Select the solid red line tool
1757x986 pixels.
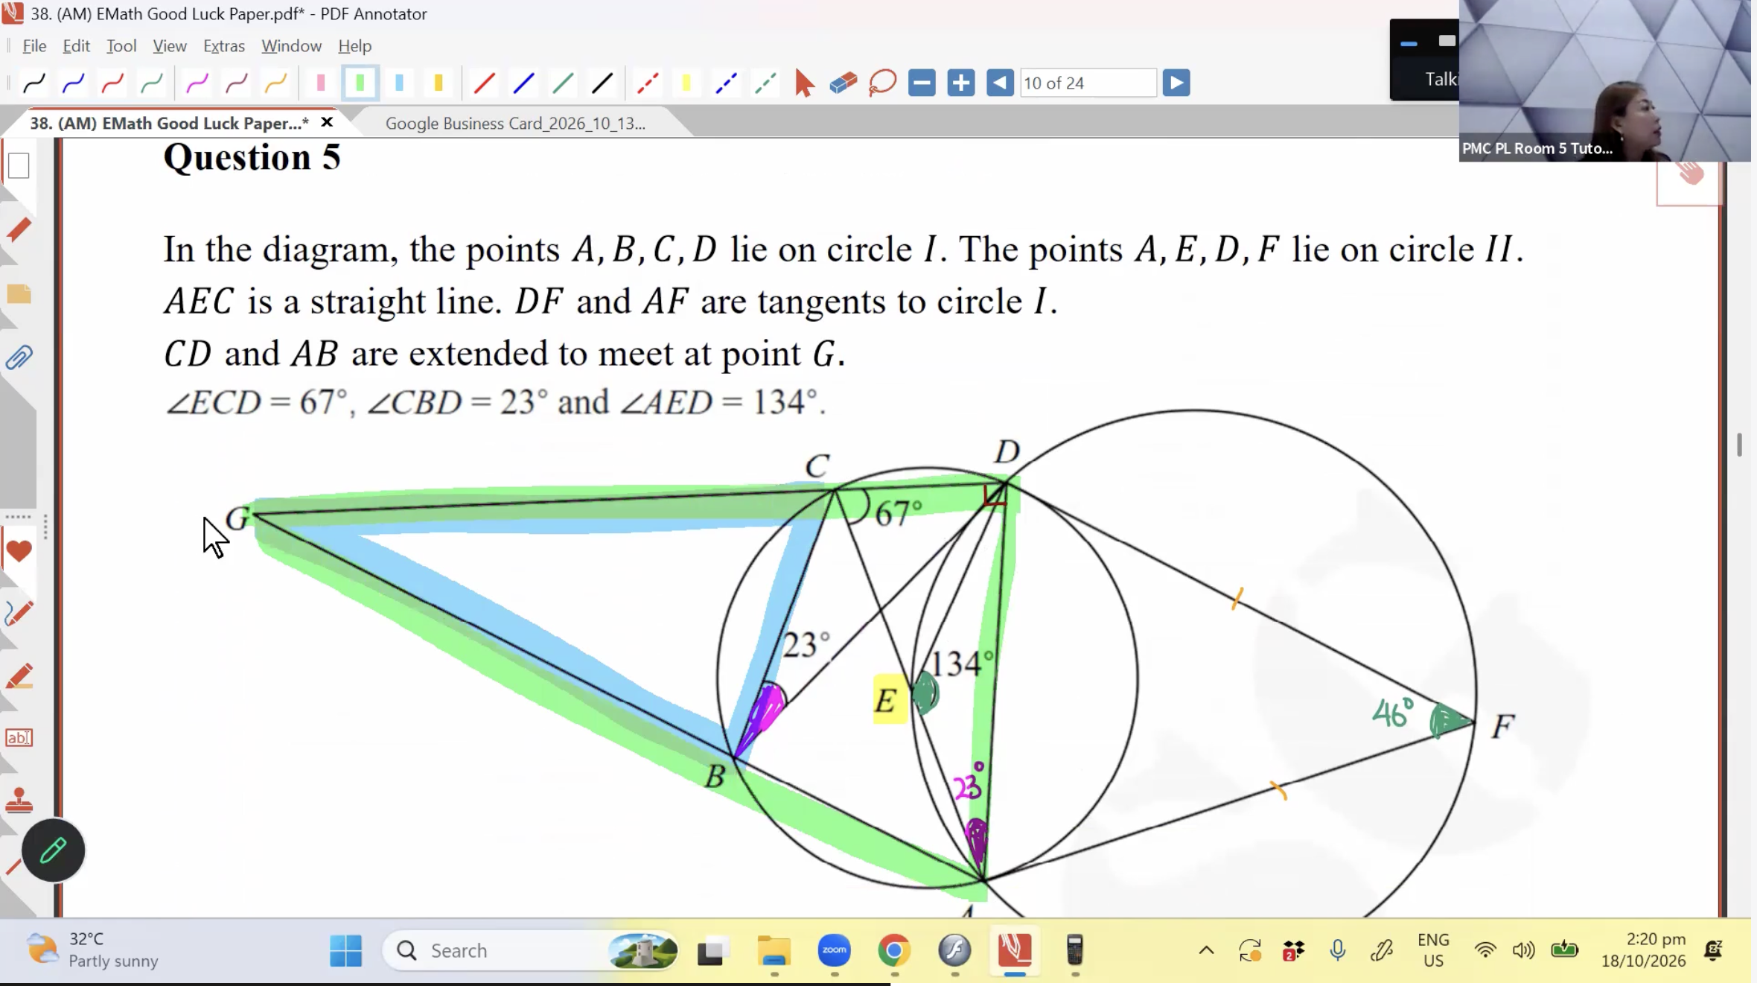coord(484,83)
